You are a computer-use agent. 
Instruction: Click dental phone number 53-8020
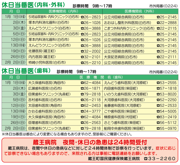point(168,94)
